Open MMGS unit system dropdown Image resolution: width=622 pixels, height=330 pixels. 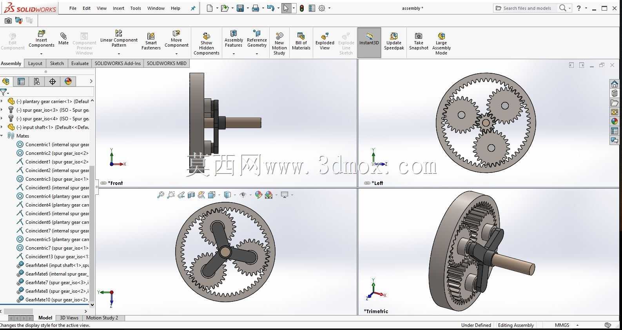click(577, 325)
